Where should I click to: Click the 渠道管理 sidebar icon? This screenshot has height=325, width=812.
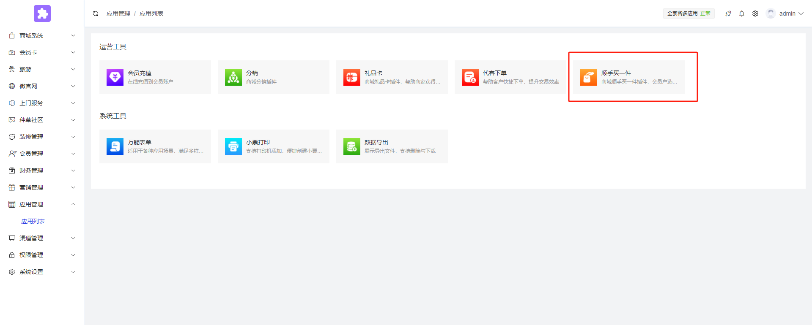pyautogui.click(x=12, y=238)
